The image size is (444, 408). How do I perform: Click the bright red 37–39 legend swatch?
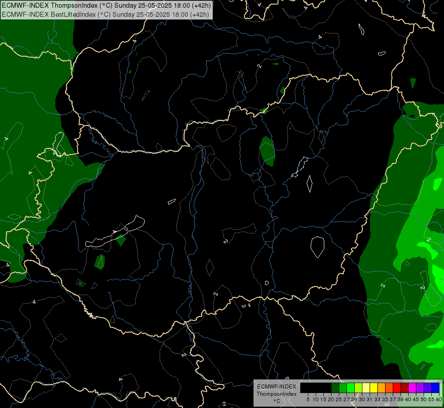[397, 388]
